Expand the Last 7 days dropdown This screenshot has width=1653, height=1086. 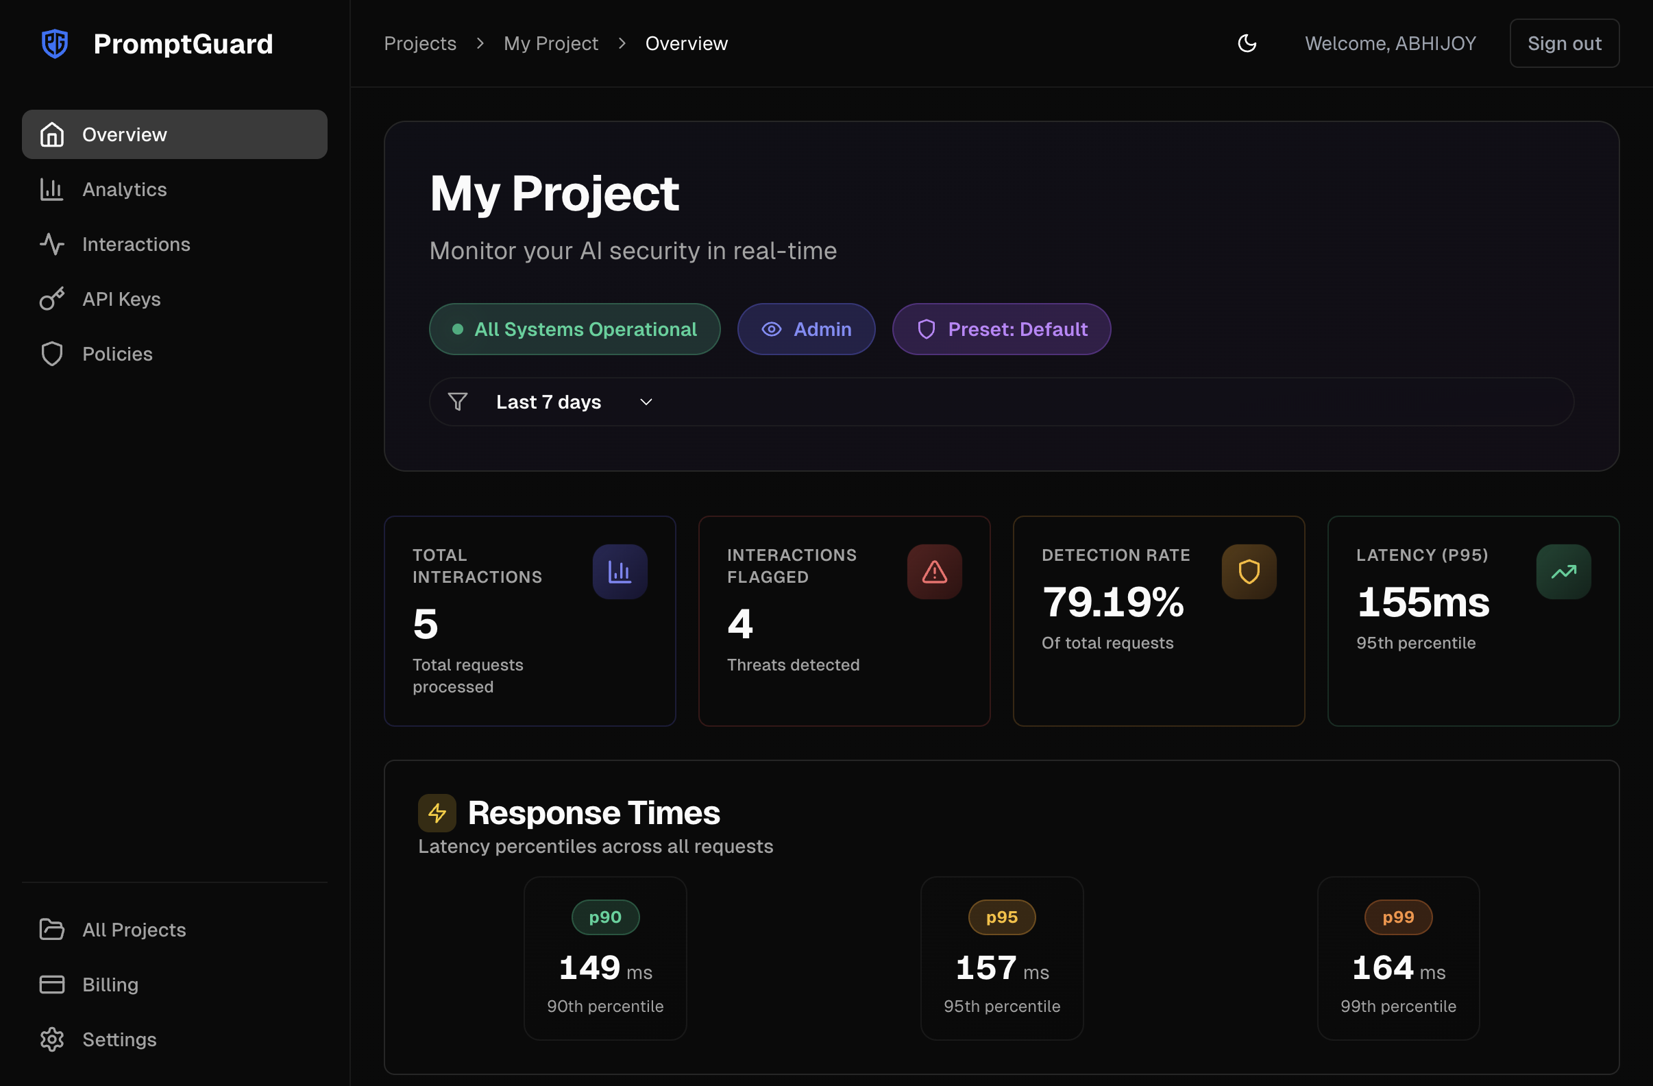point(549,402)
